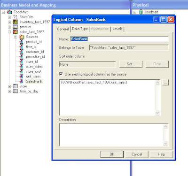The width and height of the screenshot is (188, 176).
Task: Click inside the Description text area
Action: 111,135
